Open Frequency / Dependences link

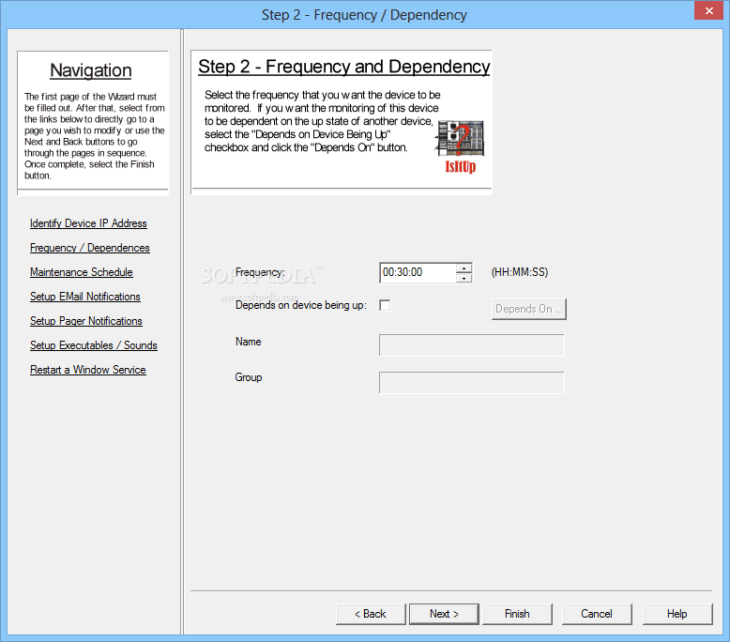90,248
